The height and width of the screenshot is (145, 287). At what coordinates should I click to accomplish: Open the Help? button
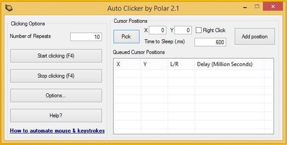click(x=56, y=115)
